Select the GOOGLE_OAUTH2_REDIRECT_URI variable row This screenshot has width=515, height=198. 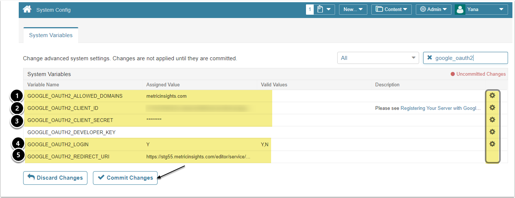68,156
